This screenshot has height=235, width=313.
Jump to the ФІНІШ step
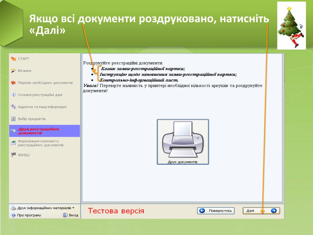pos(45,155)
